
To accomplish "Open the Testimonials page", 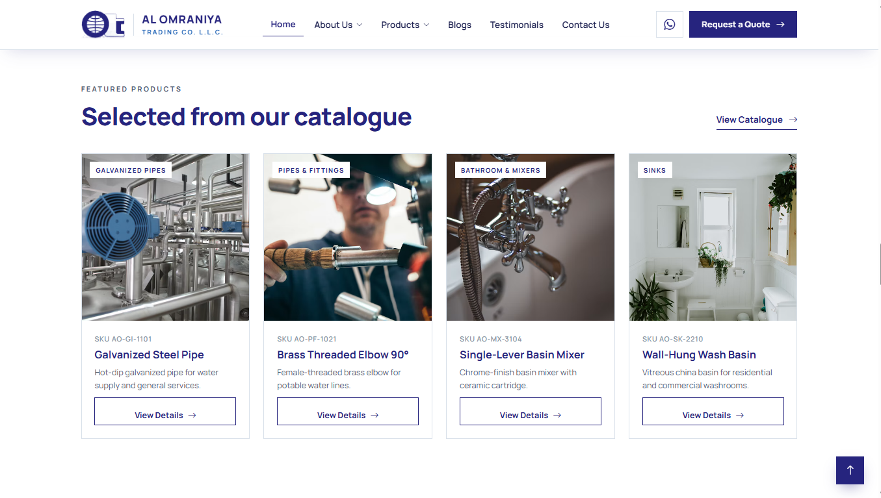I will pyautogui.click(x=517, y=25).
